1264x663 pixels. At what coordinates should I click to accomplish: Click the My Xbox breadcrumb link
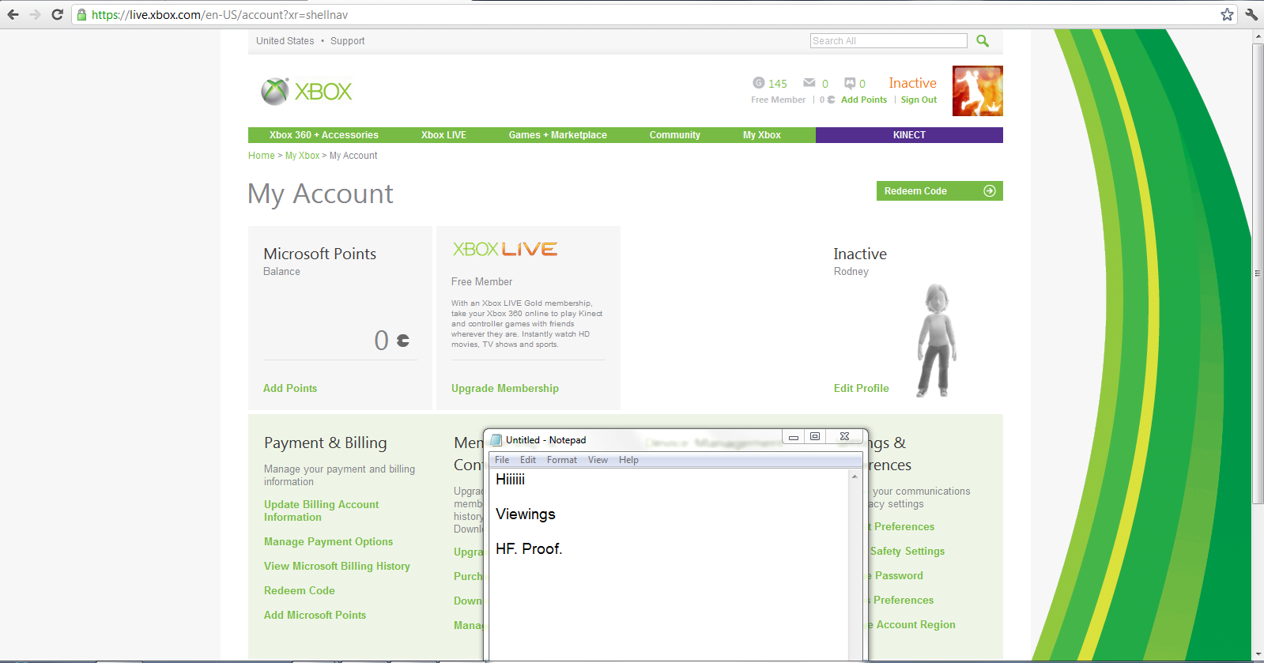[x=303, y=156]
